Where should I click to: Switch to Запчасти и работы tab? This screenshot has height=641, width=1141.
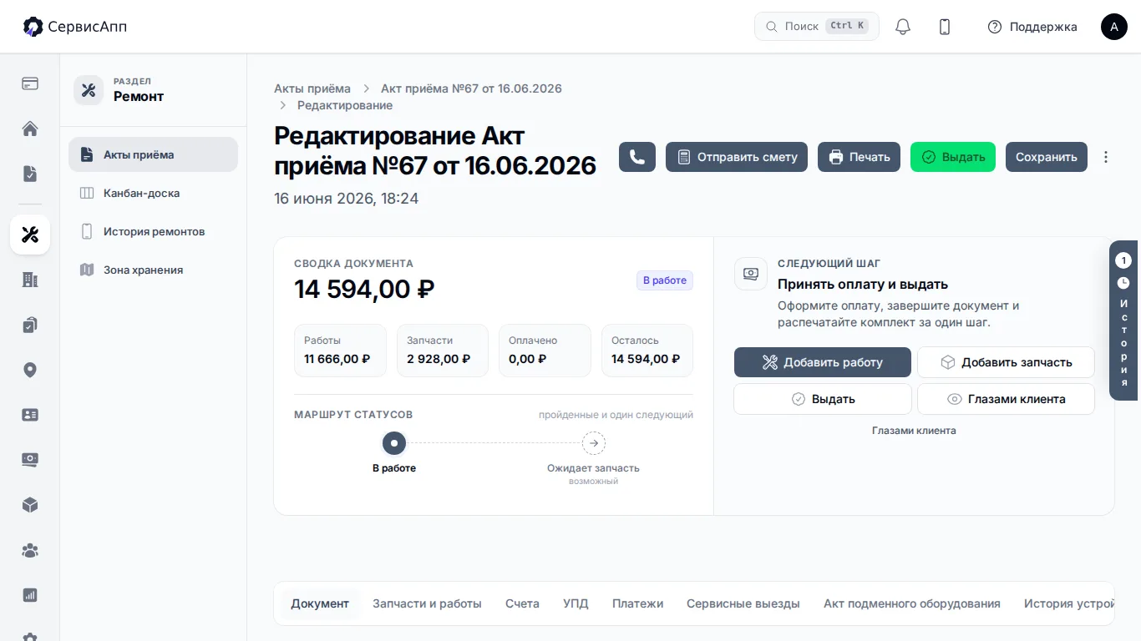(x=427, y=603)
